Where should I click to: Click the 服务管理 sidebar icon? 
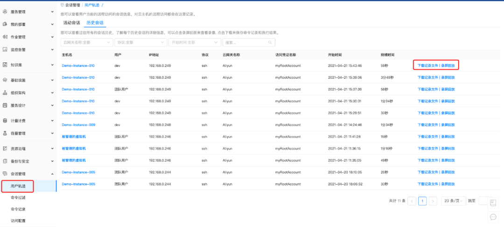(5, 12)
